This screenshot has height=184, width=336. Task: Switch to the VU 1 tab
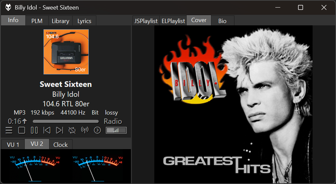(x=13, y=145)
